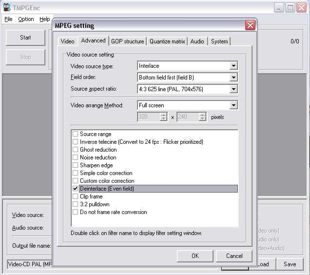Go to Quantize matrix tab

tap(167, 41)
